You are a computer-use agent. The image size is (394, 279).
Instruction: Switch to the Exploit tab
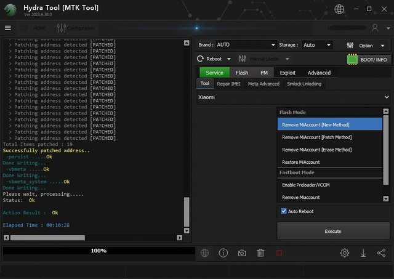coord(287,73)
